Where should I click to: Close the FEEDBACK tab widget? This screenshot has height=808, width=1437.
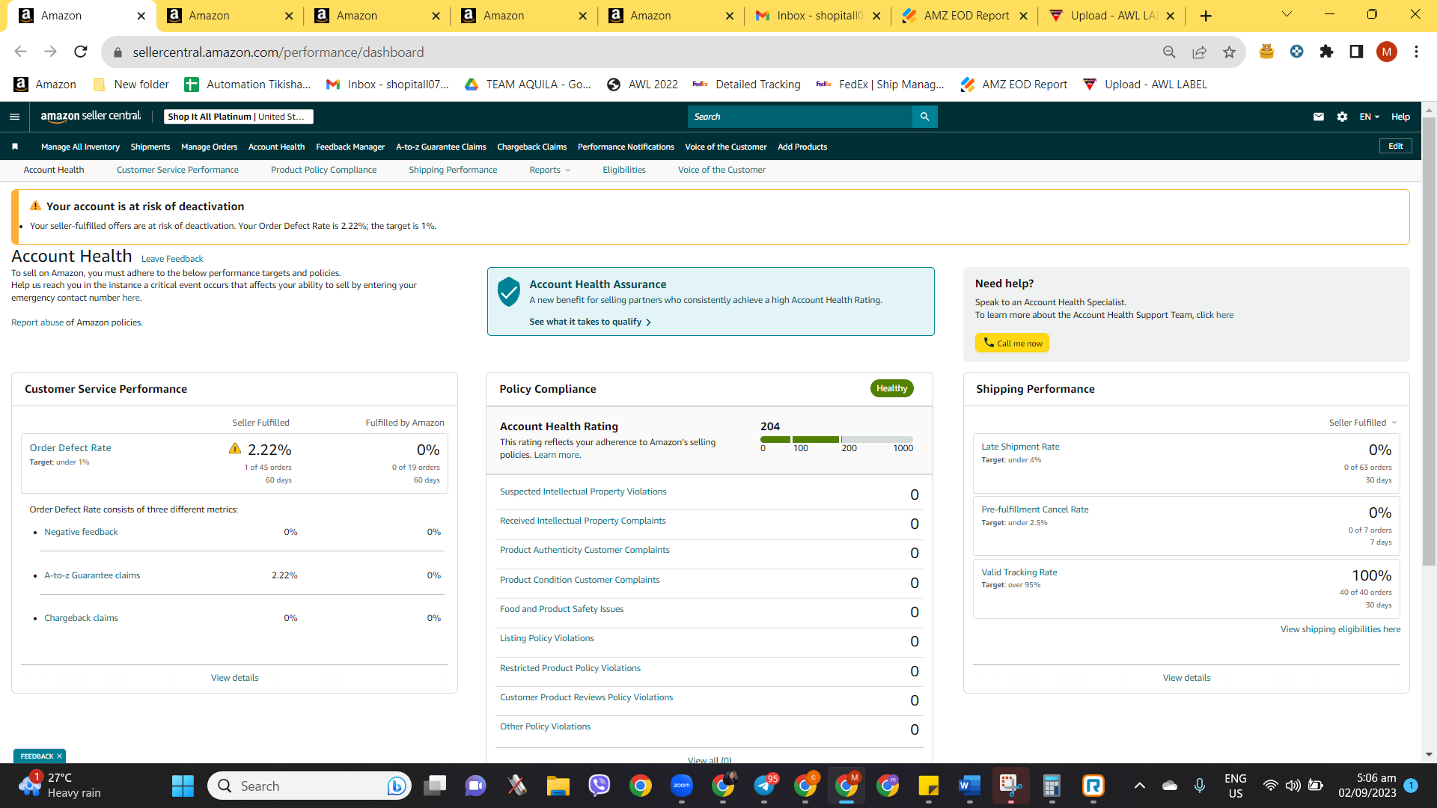tap(59, 756)
